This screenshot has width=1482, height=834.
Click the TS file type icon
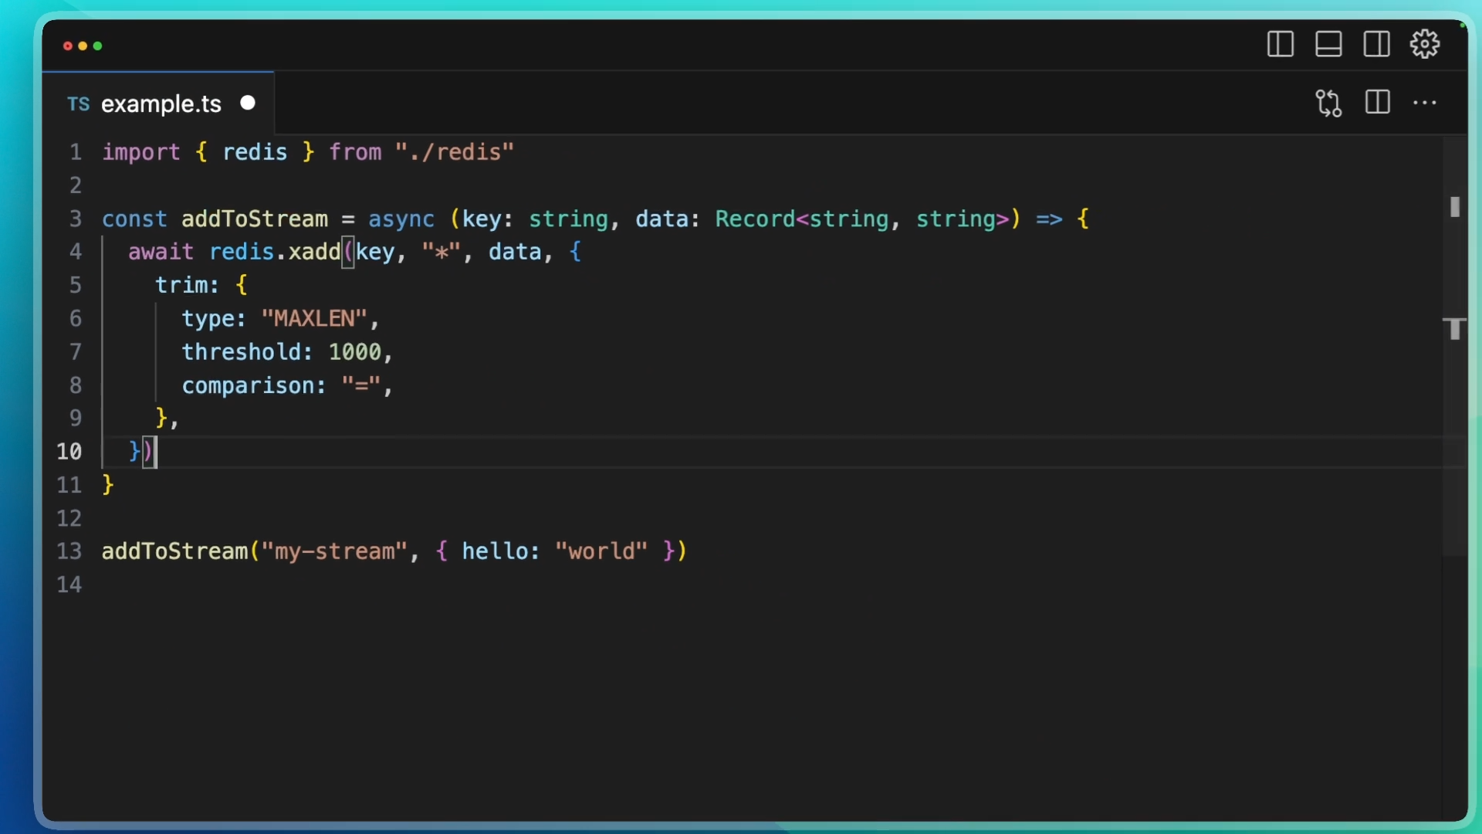(78, 104)
